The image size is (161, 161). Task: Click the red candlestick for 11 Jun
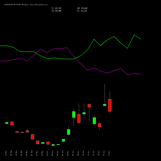89,106
